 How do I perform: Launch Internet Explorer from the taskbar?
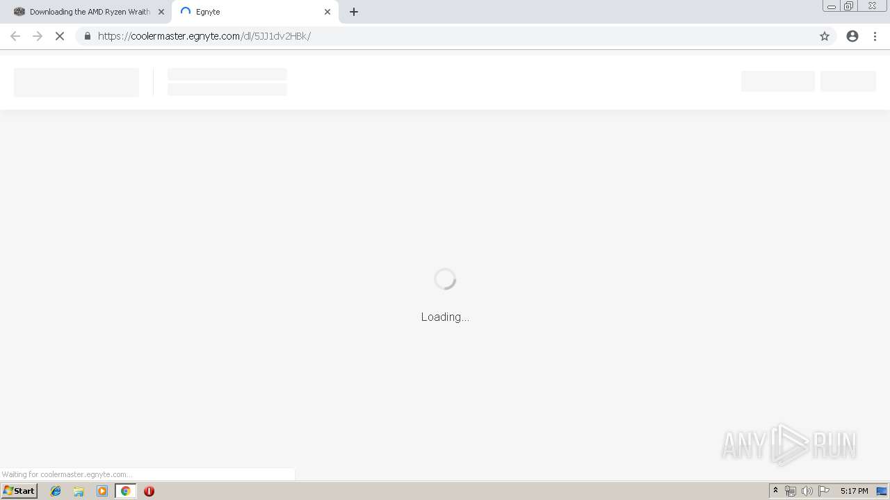[56, 491]
